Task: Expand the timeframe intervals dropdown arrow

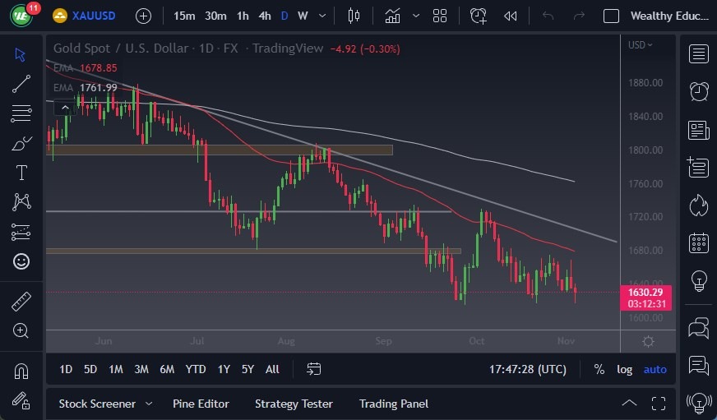Action: (x=321, y=16)
